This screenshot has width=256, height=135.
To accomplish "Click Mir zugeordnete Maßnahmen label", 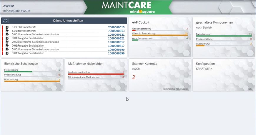I will pyautogui.click(x=84, y=77).
